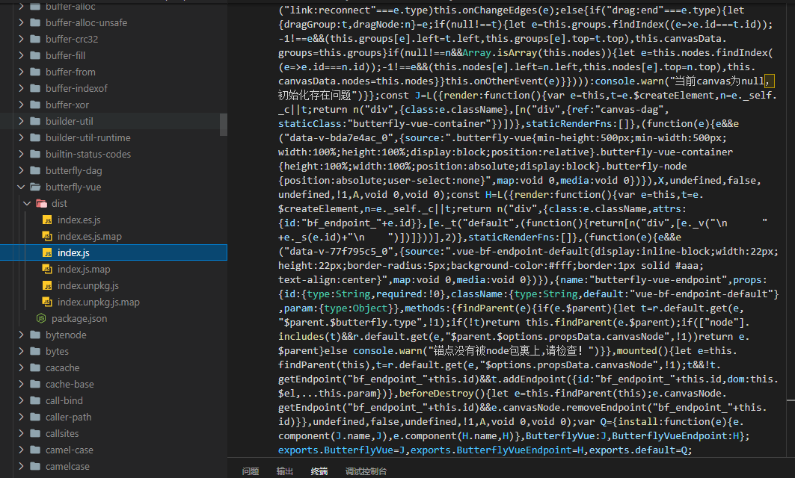Image resolution: width=795 pixels, height=478 pixels.
Task: Switch to the 输出 panel tab
Action: [285, 471]
